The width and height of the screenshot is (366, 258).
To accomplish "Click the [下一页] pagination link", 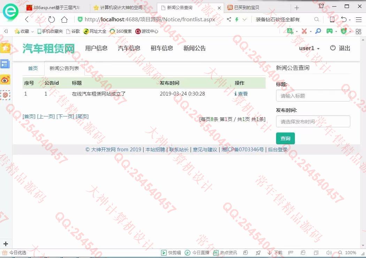I will click(65, 116).
